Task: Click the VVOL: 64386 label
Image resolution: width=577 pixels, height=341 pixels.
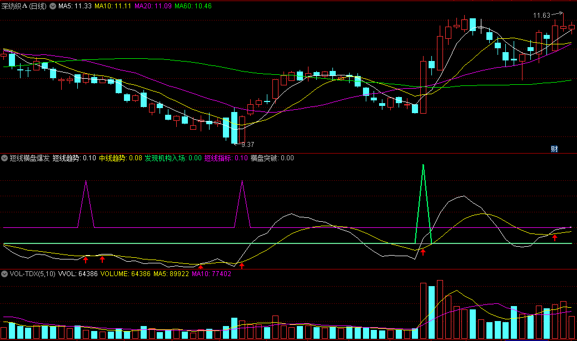Action: (x=78, y=274)
